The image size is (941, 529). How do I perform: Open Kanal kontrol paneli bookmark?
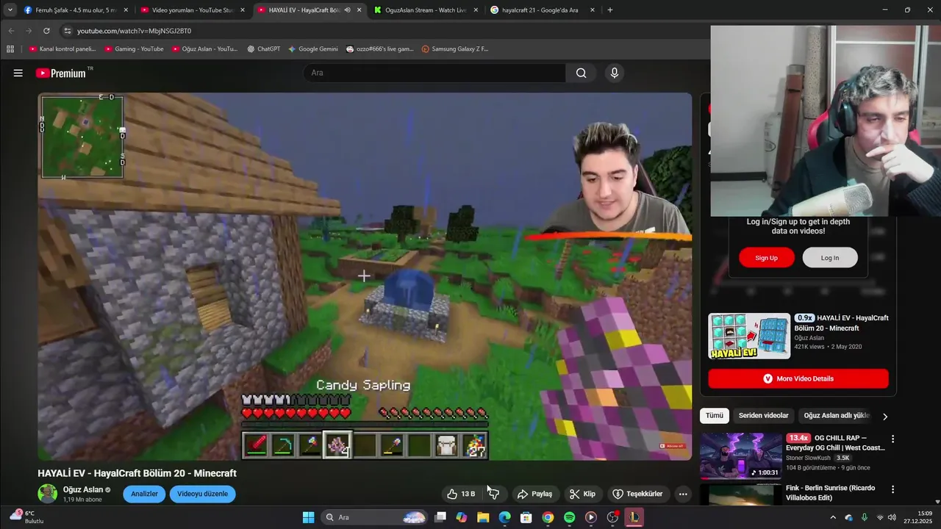(x=62, y=49)
